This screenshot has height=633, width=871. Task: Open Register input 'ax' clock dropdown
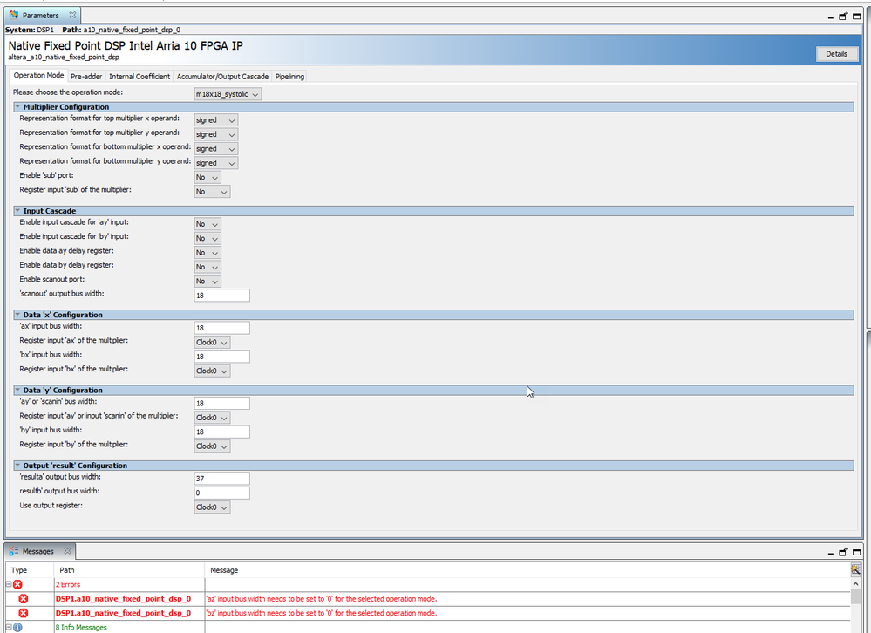pyautogui.click(x=212, y=342)
